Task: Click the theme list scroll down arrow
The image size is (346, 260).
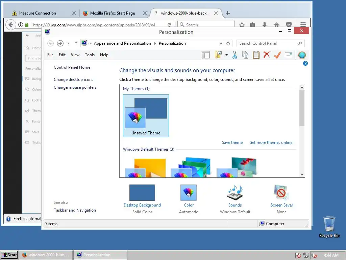Action: coord(302,175)
